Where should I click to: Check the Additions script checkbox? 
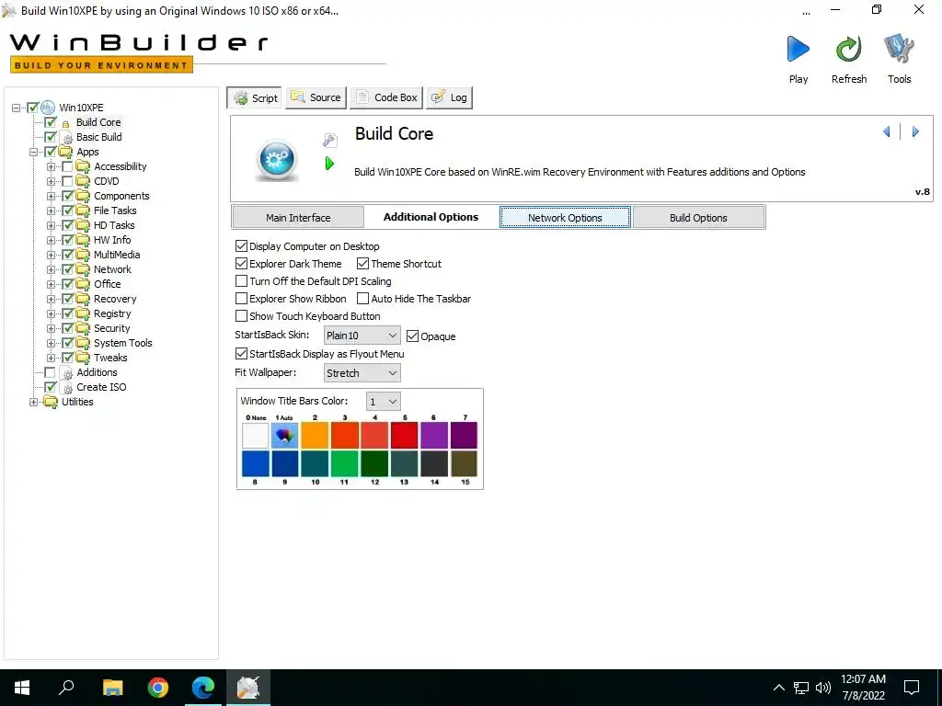(x=51, y=373)
